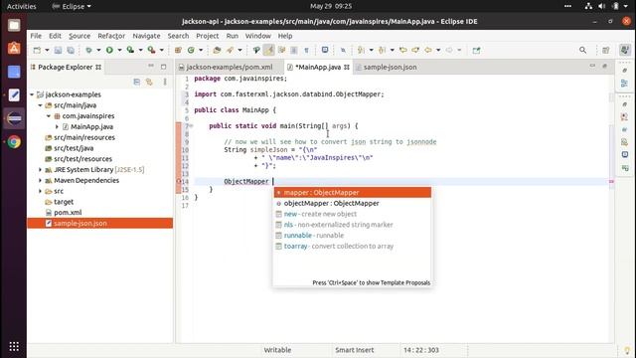Image resolution: width=636 pixels, height=358 pixels.
Task: Select pom.xml in Package Explorer
Action: click(68, 212)
